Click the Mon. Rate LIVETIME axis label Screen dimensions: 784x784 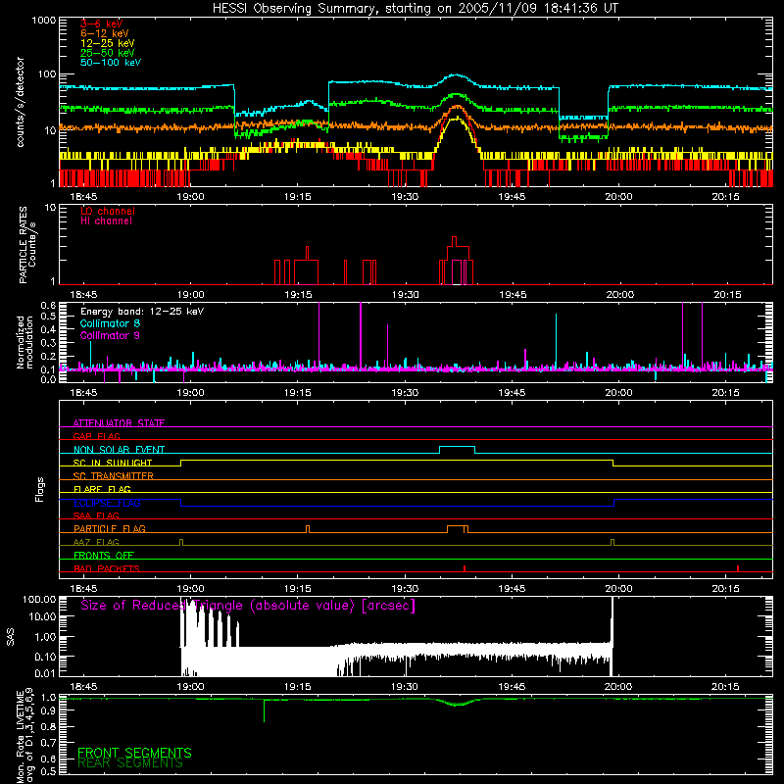(24, 736)
